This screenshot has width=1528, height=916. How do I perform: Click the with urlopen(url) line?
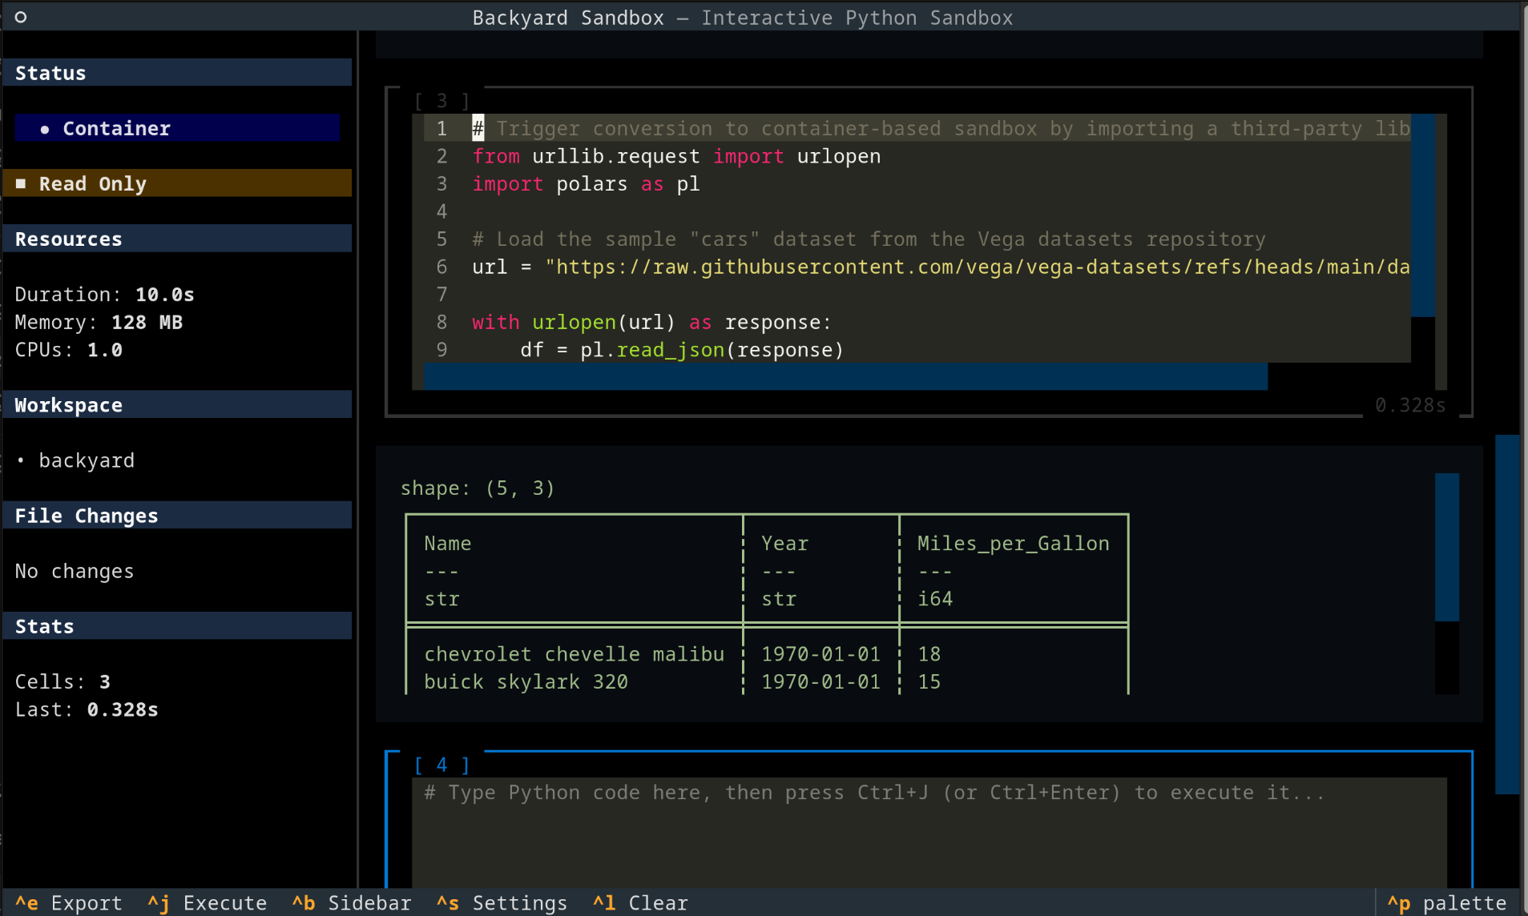click(652, 322)
